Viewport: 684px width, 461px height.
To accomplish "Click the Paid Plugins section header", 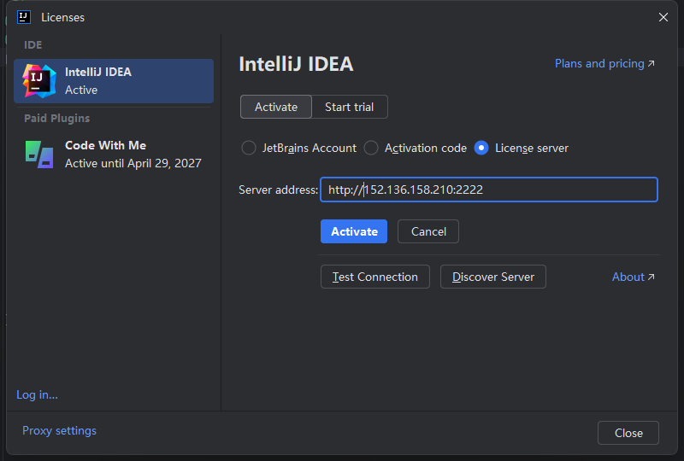I will click(x=56, y=118).
